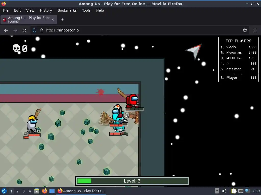Click the taskbar start menu icon
This screenshot has width=261, height=195.
(x=4, y=191)
